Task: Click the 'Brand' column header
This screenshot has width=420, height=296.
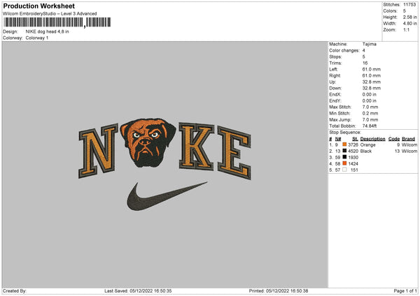Action: pos(409,139)
